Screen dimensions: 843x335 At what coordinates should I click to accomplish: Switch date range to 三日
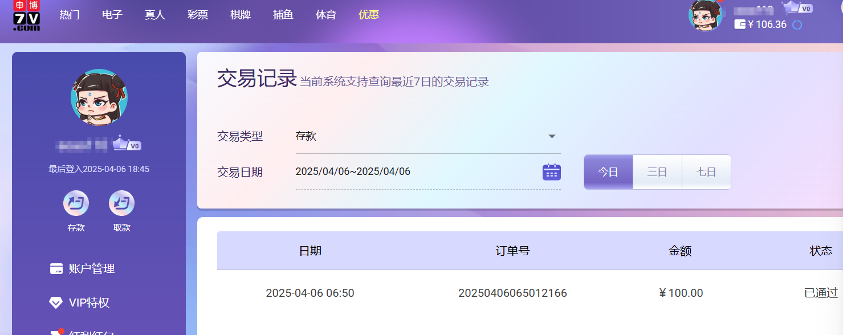click(657, 172)
